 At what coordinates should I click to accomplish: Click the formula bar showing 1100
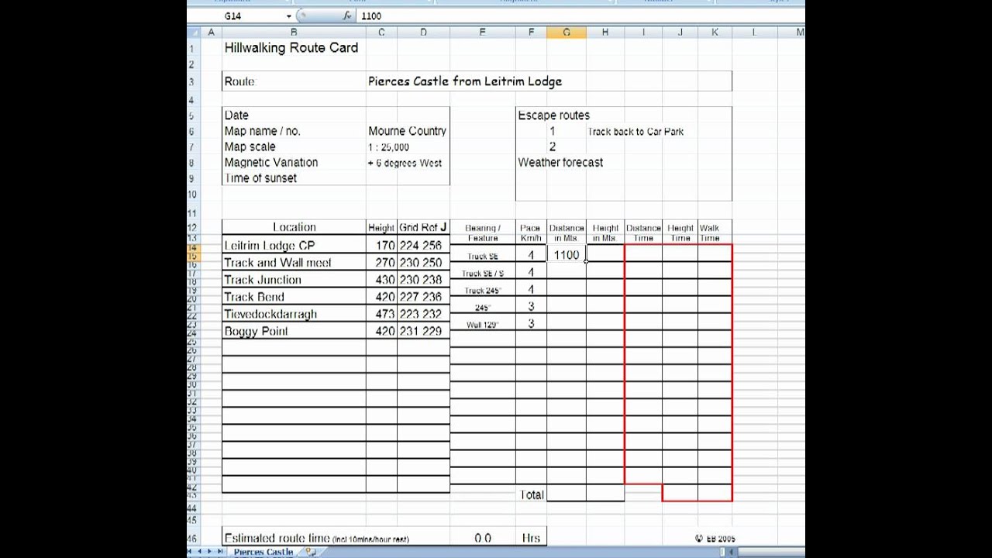click(581, 15)
